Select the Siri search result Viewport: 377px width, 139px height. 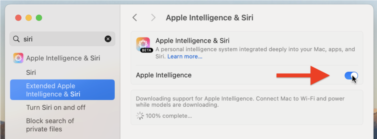tap(31, 72)
